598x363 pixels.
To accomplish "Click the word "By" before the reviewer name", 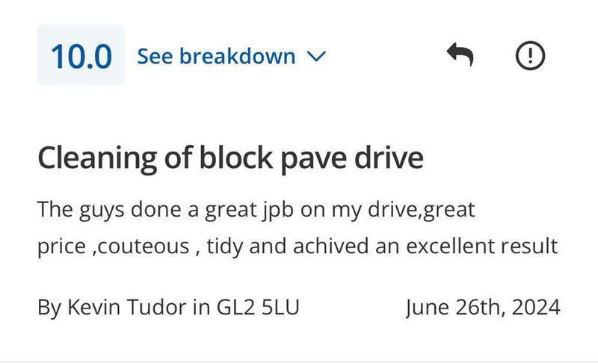I will tap(49, 307).
